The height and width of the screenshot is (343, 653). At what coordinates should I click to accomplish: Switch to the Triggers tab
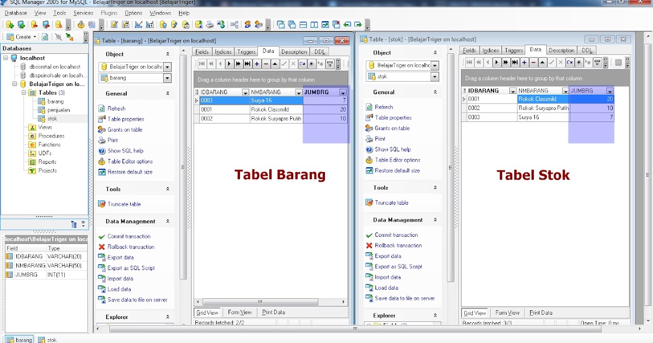click(x=246, y=51)
